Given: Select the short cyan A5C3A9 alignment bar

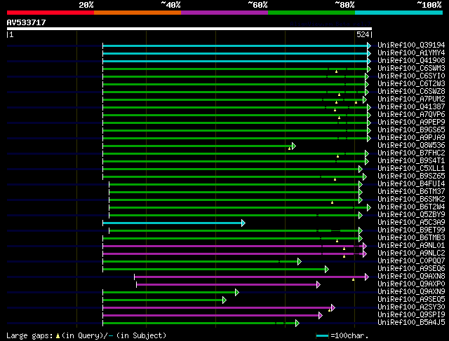Looking at the screenshot, I should tap(174, 223).
